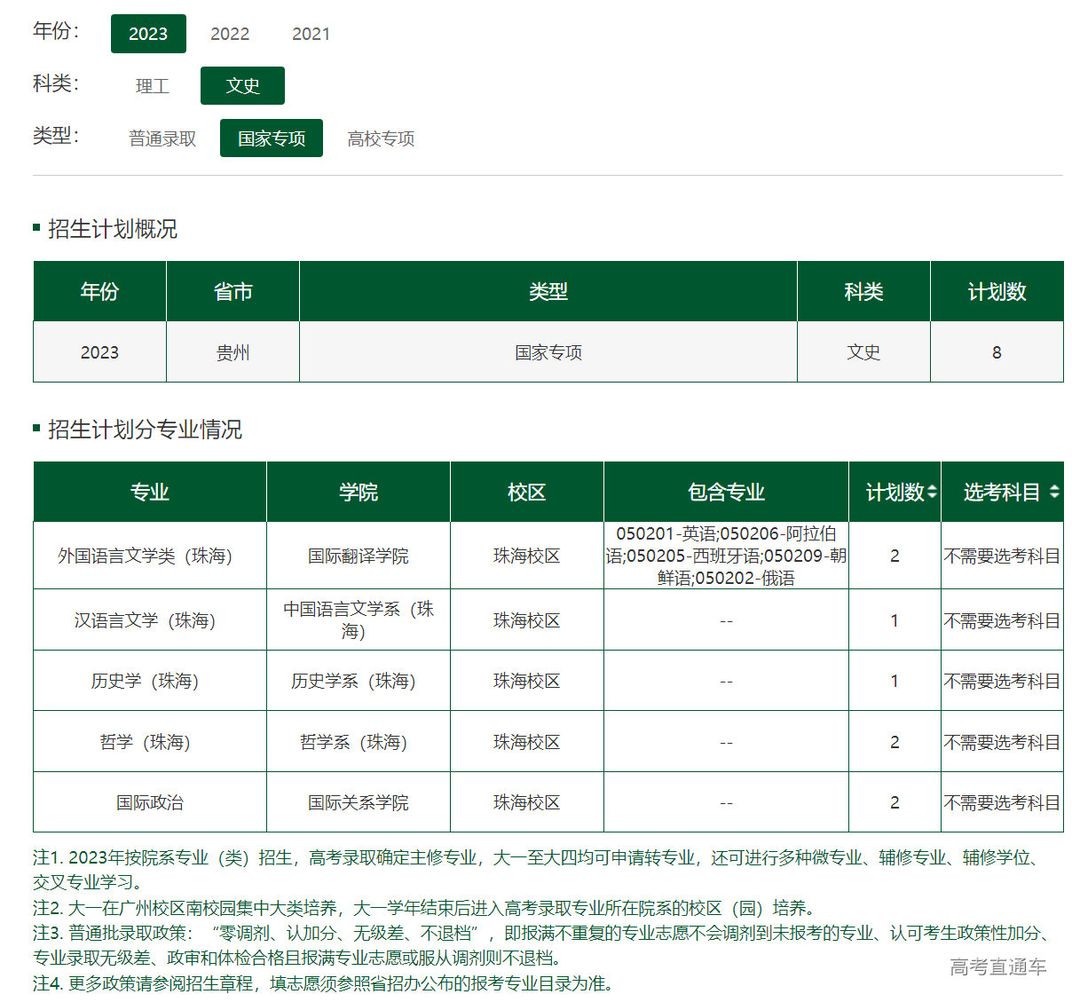Select 国际政治 major cell
The width and height of the screenshot is (1072, 1002).
tap(149, 802)
